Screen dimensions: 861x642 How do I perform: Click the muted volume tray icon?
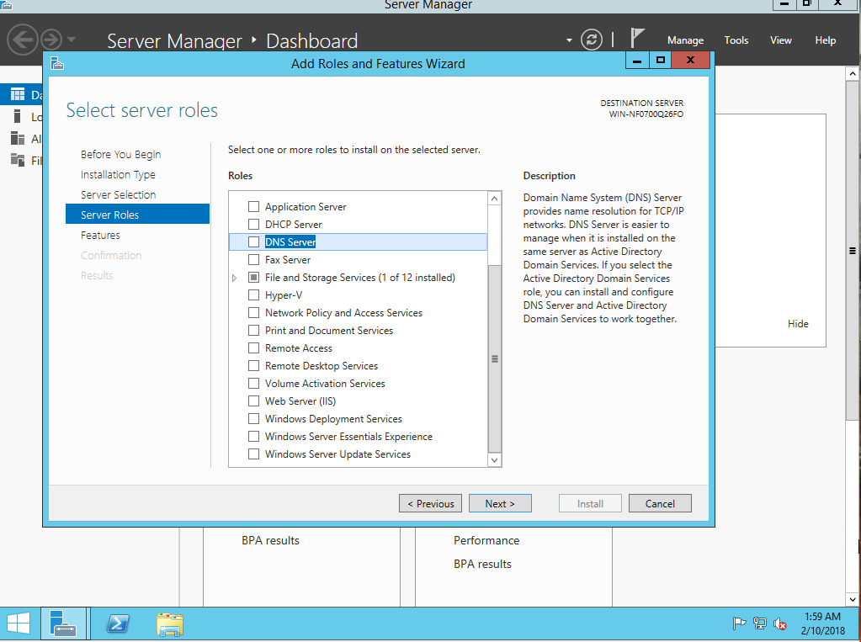(x=779, y=623)
